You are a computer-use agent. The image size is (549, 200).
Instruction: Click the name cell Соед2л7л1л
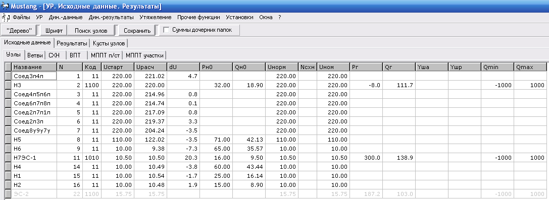pyautogui.click(x=34, y=112)
